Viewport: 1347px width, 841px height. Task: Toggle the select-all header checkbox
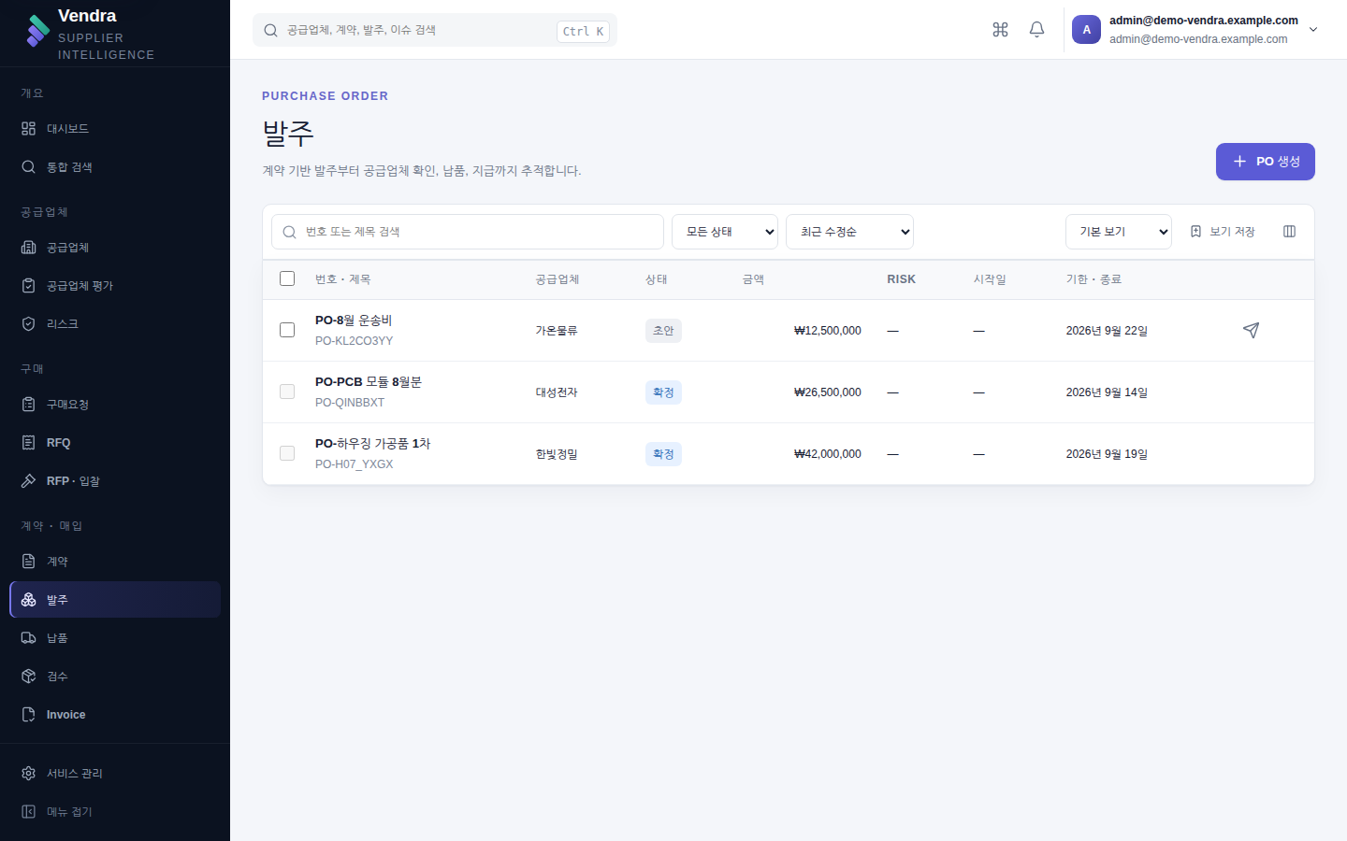(287, 278)
